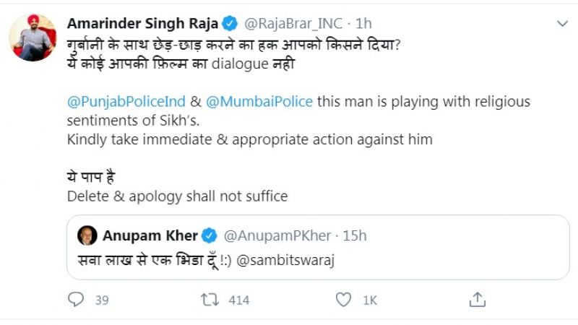Click the Anupam Kher name in quote
This screenshot has width=578, height=325.
(x=150, y=235)
